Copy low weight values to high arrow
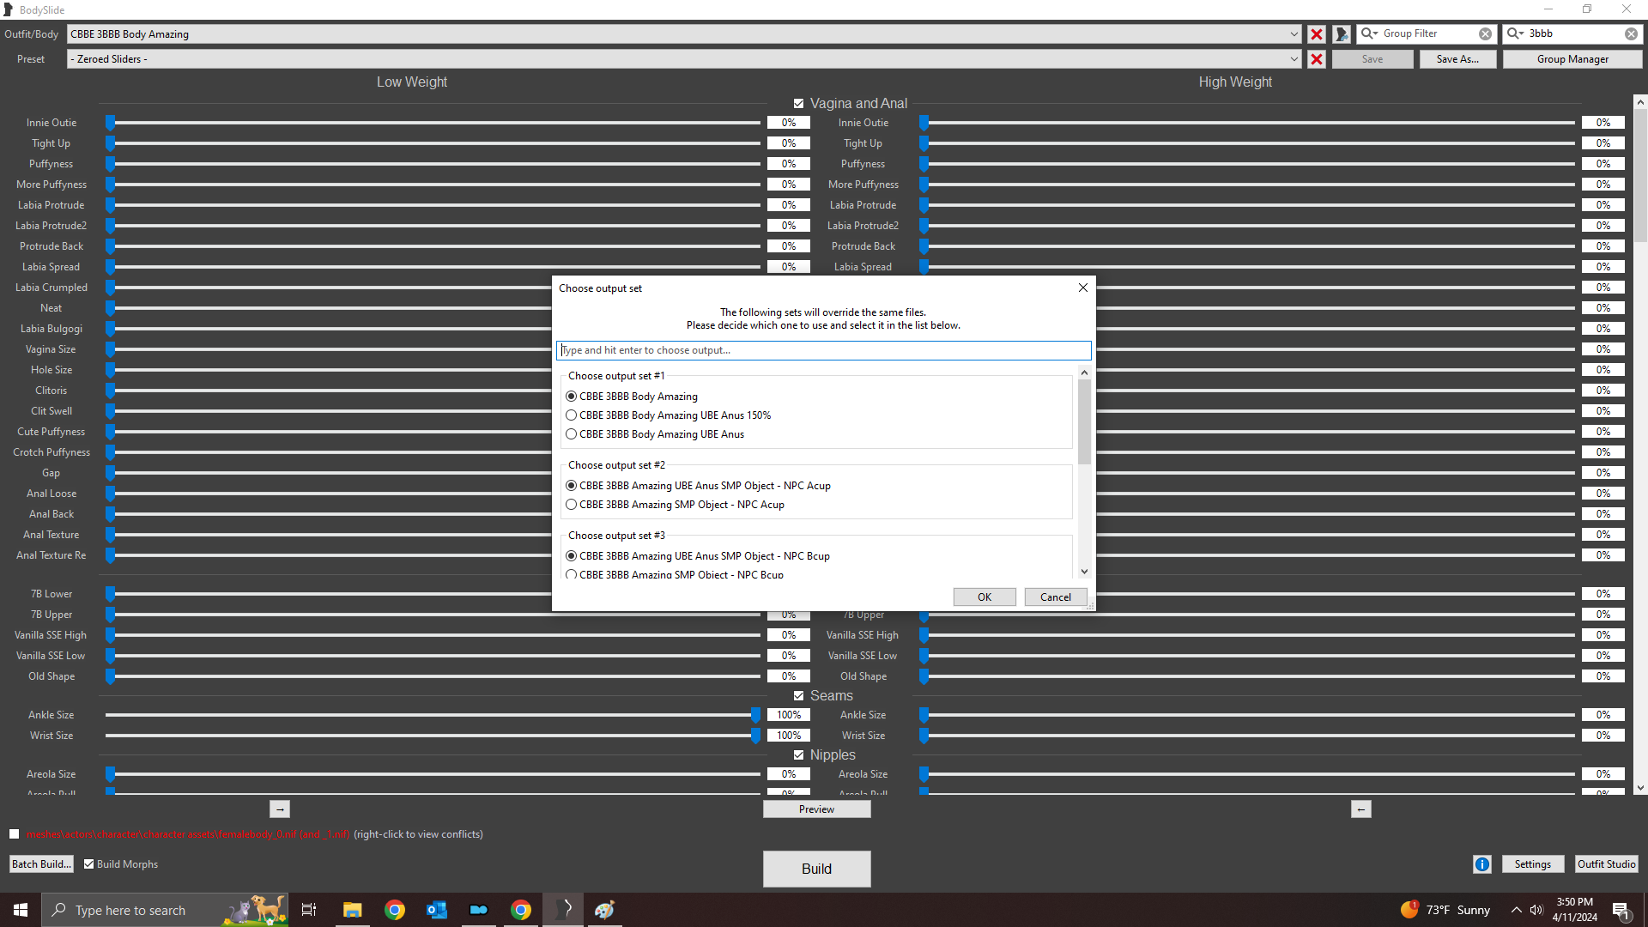 click(280, 809)
